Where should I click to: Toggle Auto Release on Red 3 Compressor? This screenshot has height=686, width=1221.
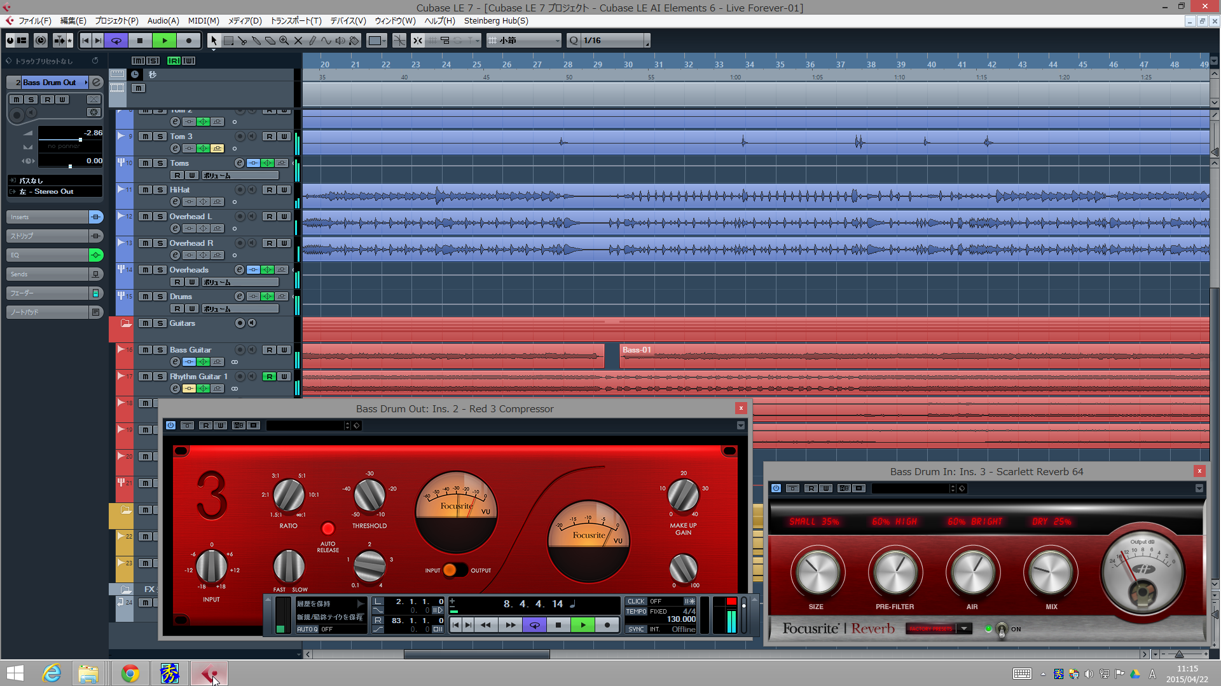[328, 528]
